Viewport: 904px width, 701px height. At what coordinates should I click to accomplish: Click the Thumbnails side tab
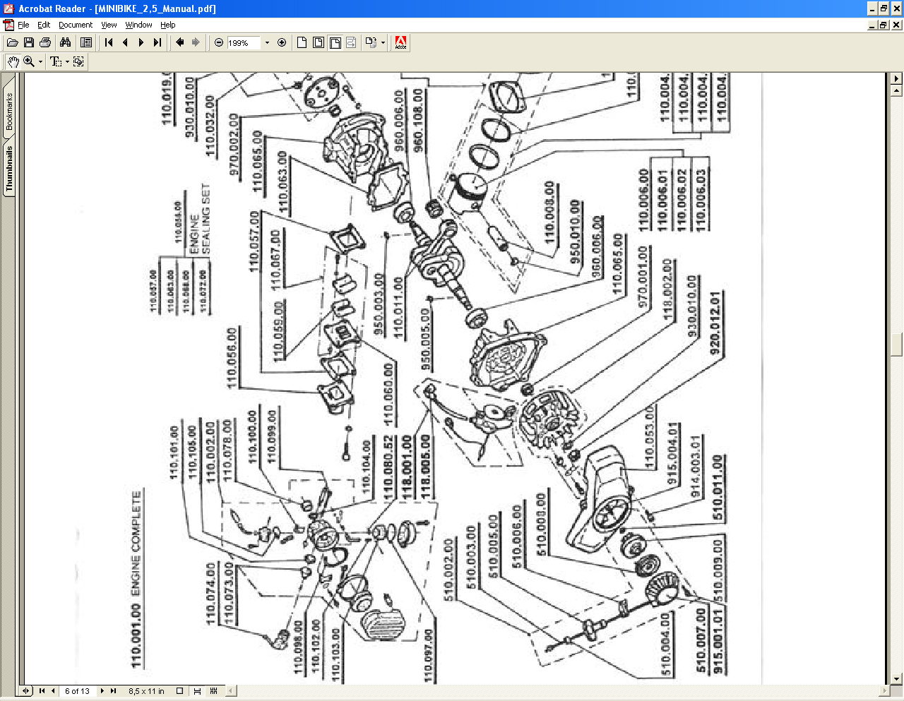click(x=9, y=169)
